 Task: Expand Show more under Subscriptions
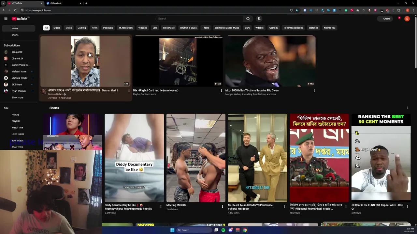(17, 97)
